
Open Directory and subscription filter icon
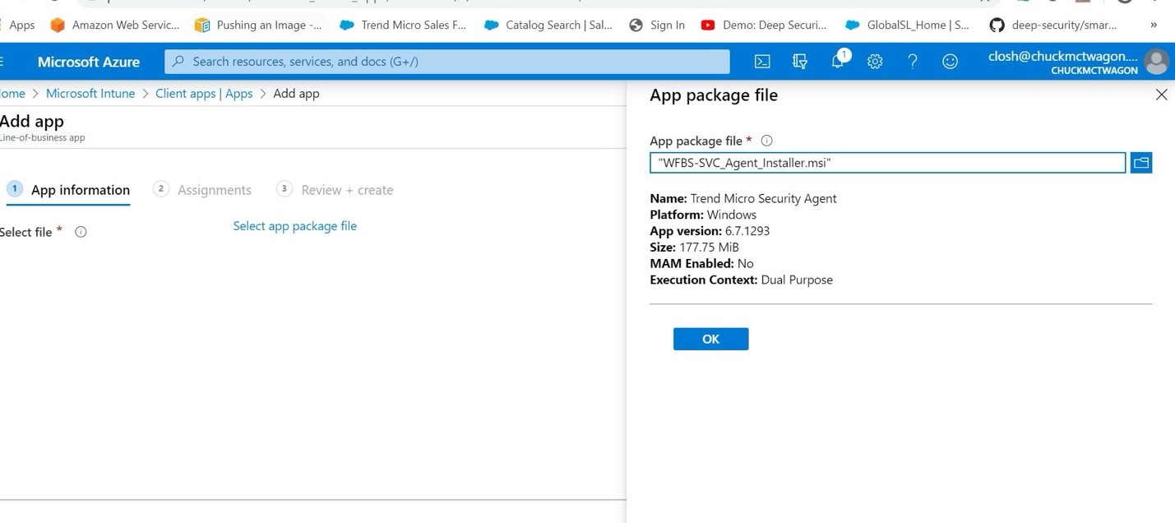(x=799, y=62)
